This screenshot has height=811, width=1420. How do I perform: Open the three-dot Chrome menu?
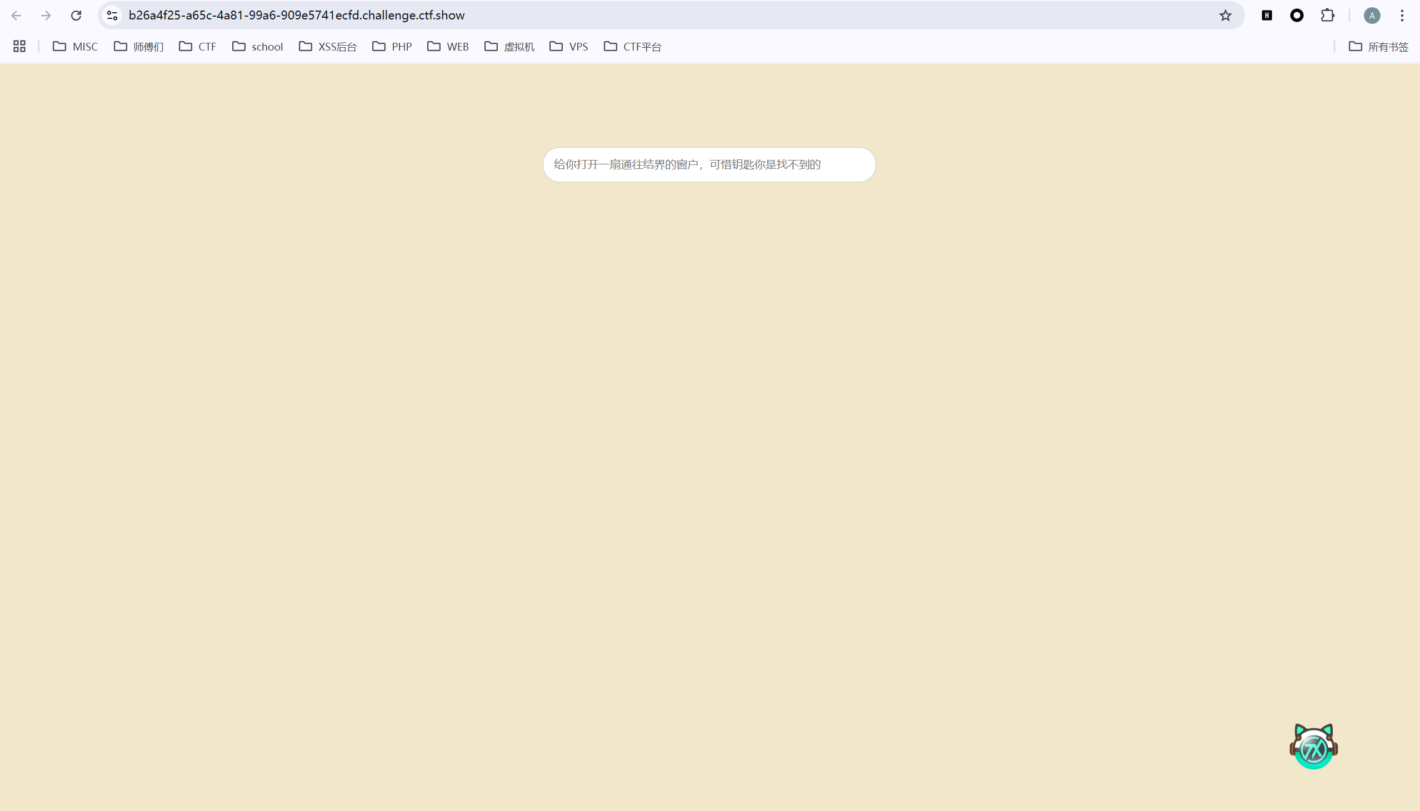[1402, 15]
